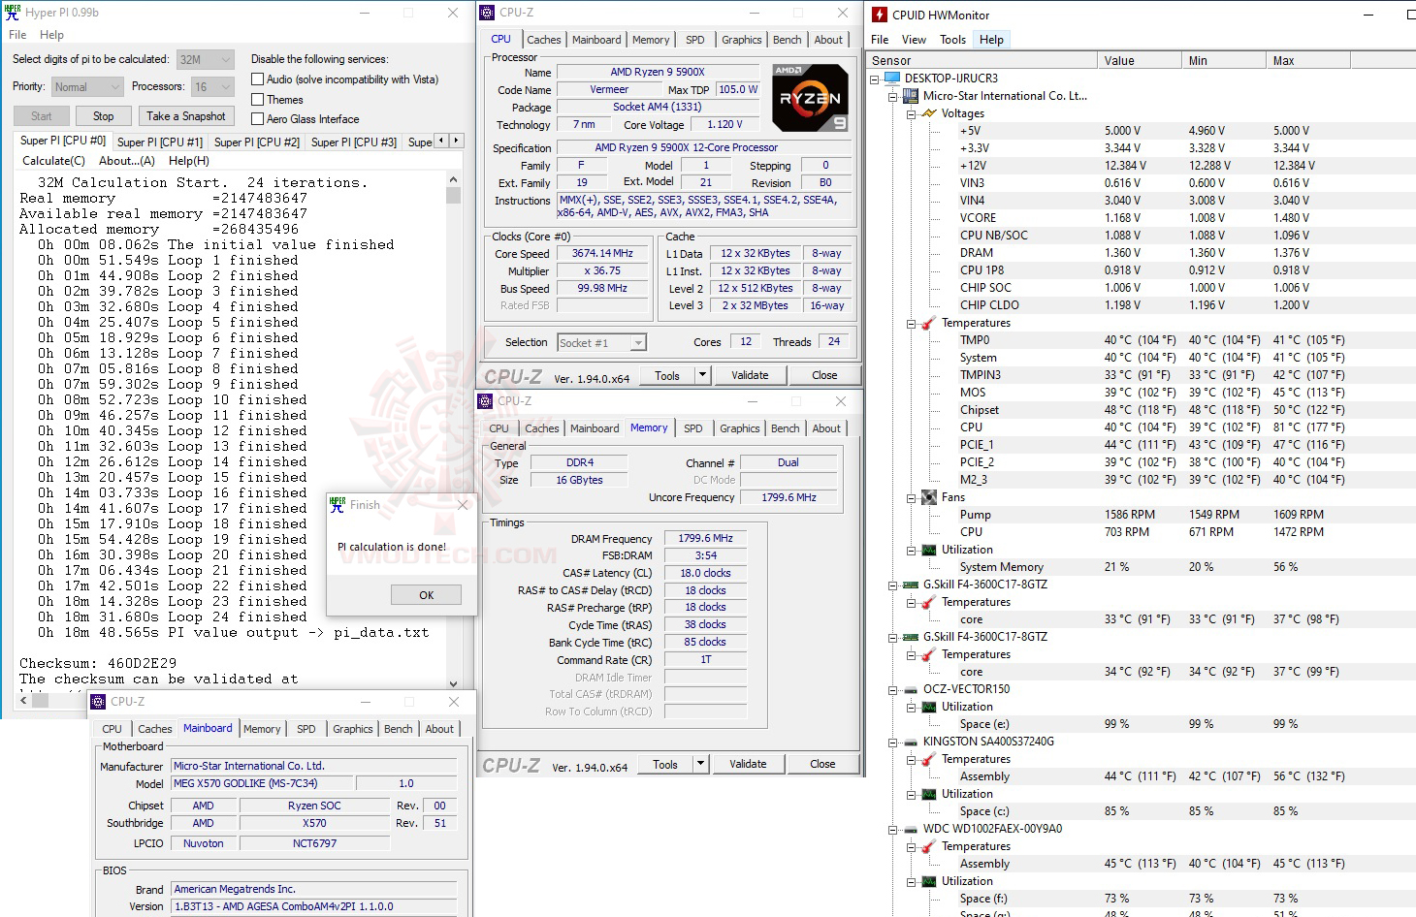Open the digits of pi 32M dropdown
Image resolution: width=1416 pixels, height=917 pixels.
tap(206, 59)
